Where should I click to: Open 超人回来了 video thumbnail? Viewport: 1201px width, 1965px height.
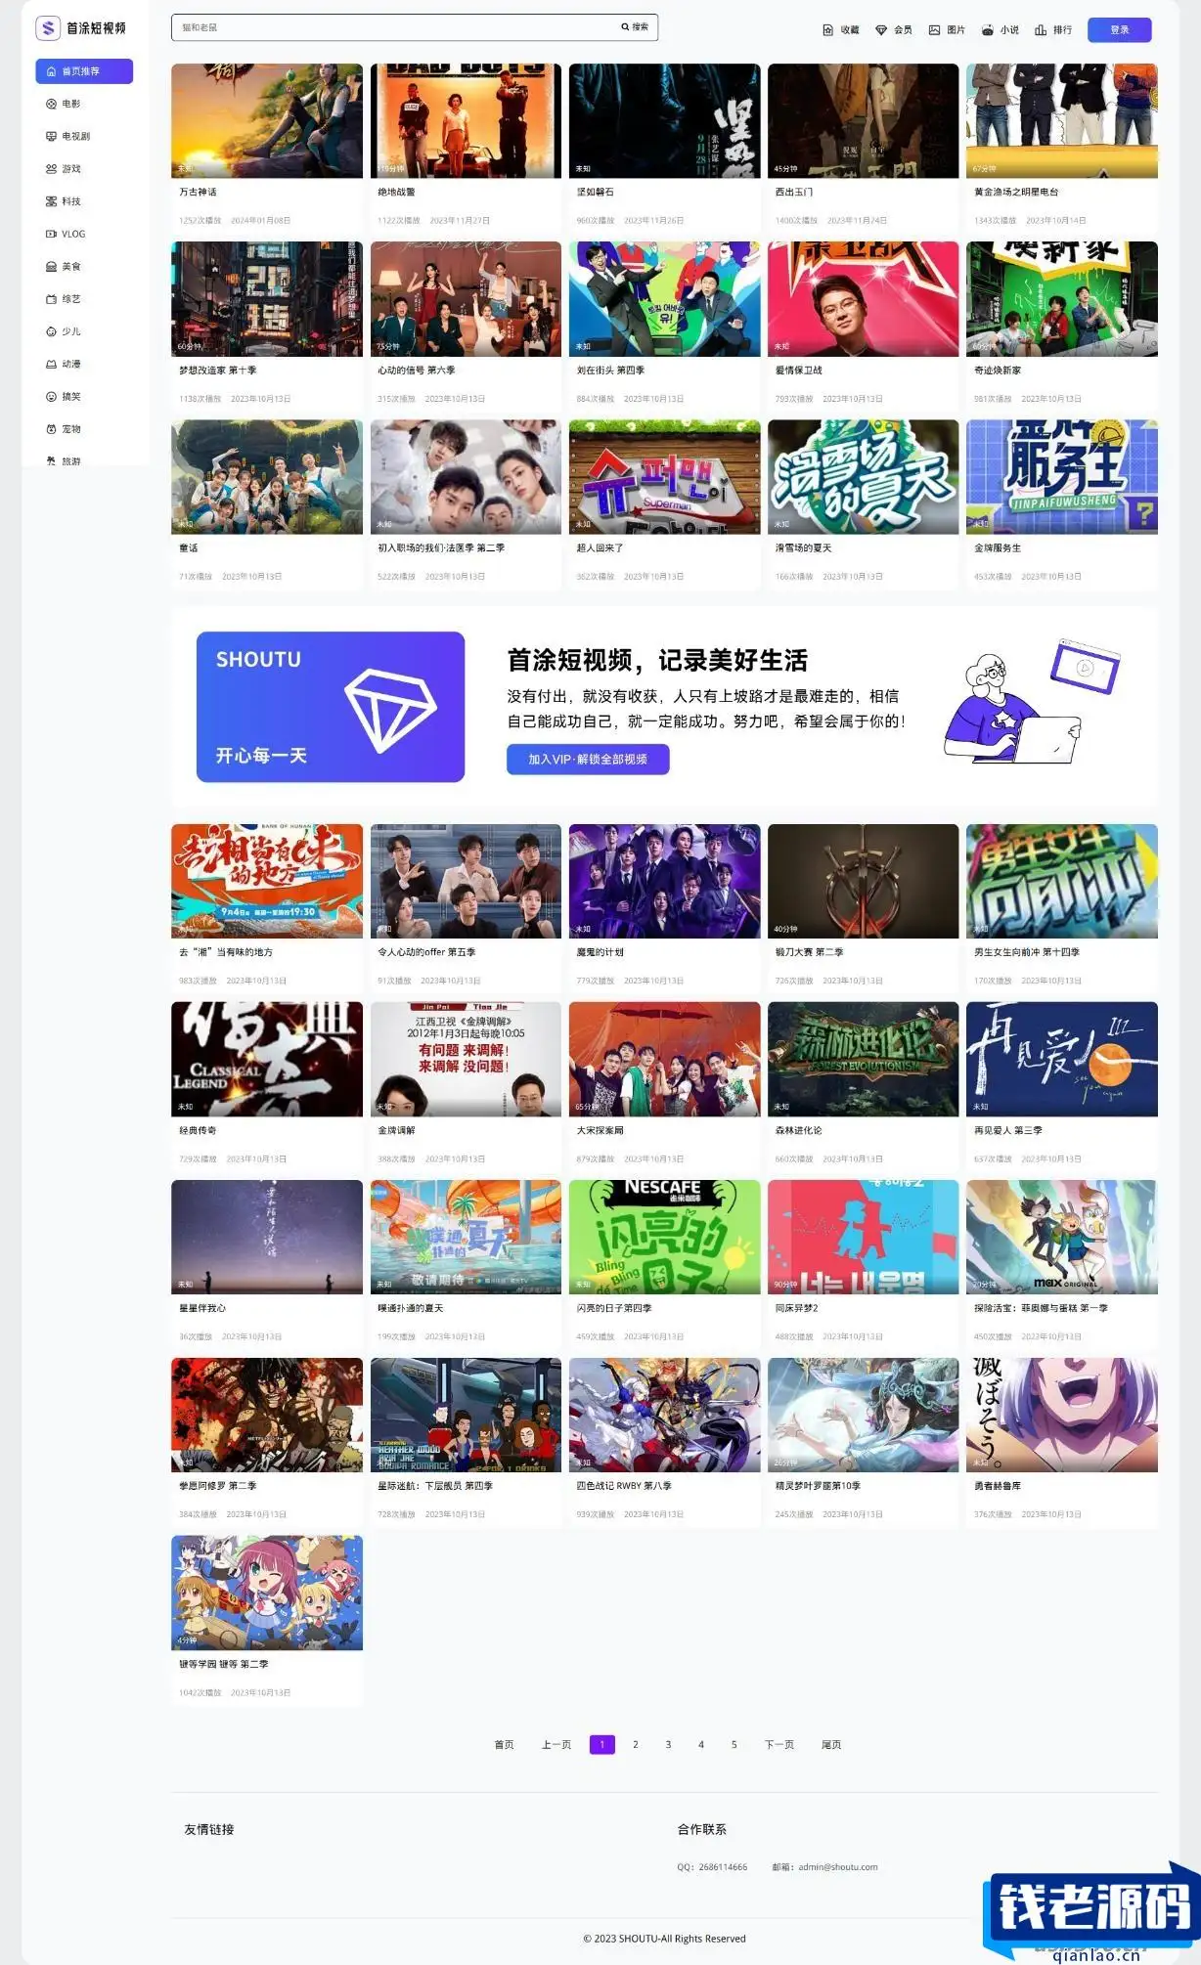pos(665,477)
